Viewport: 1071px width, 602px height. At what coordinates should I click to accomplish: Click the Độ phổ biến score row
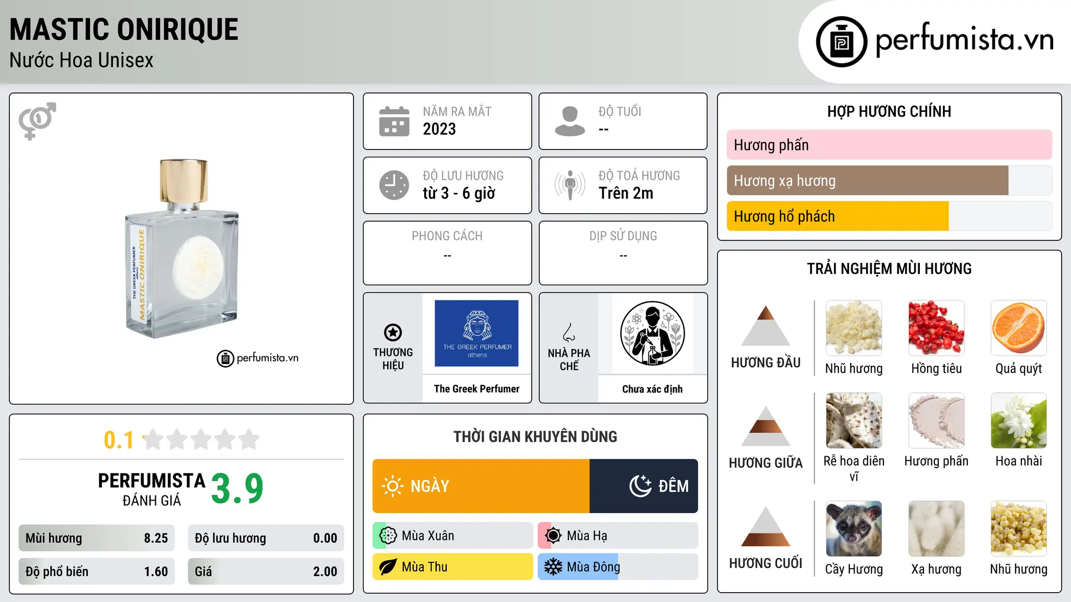[x=97, y=572]
